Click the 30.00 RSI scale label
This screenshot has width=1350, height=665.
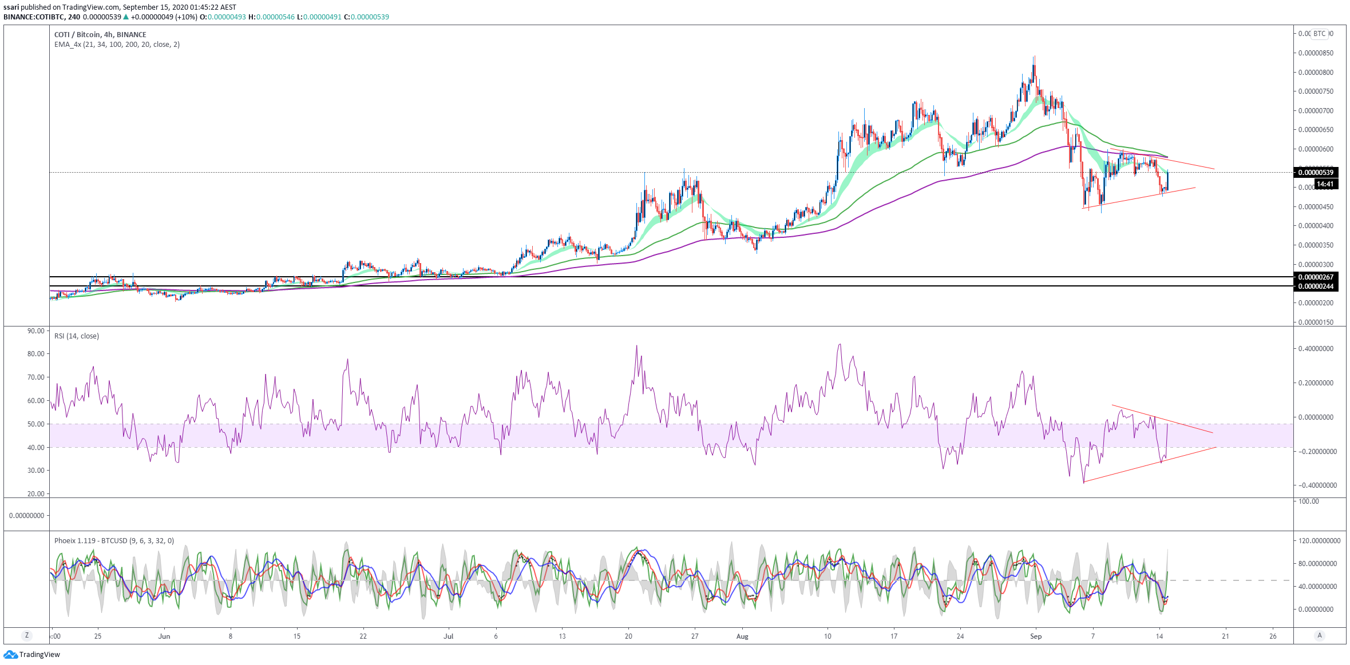click(35, 470)
